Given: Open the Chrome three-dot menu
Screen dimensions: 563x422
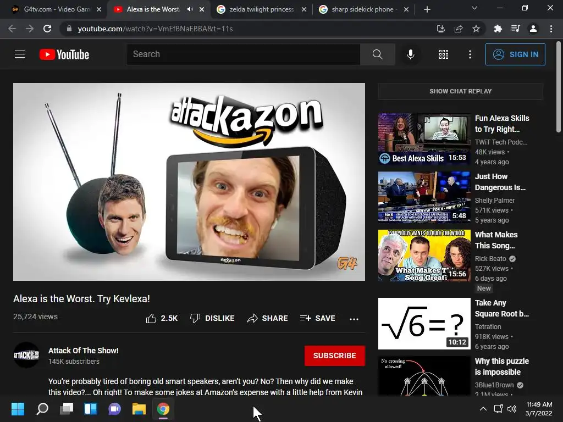Looking at the screenshot, I should 551,29.
